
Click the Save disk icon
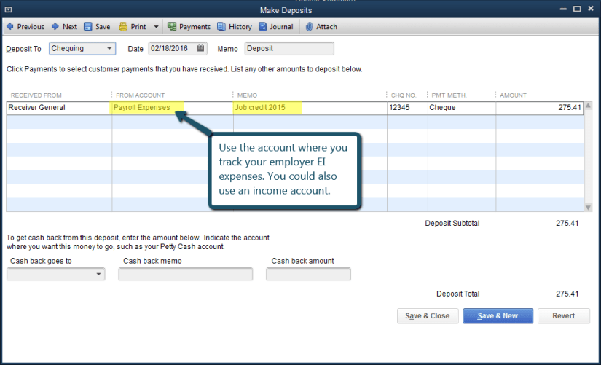[x=88, y=27]
